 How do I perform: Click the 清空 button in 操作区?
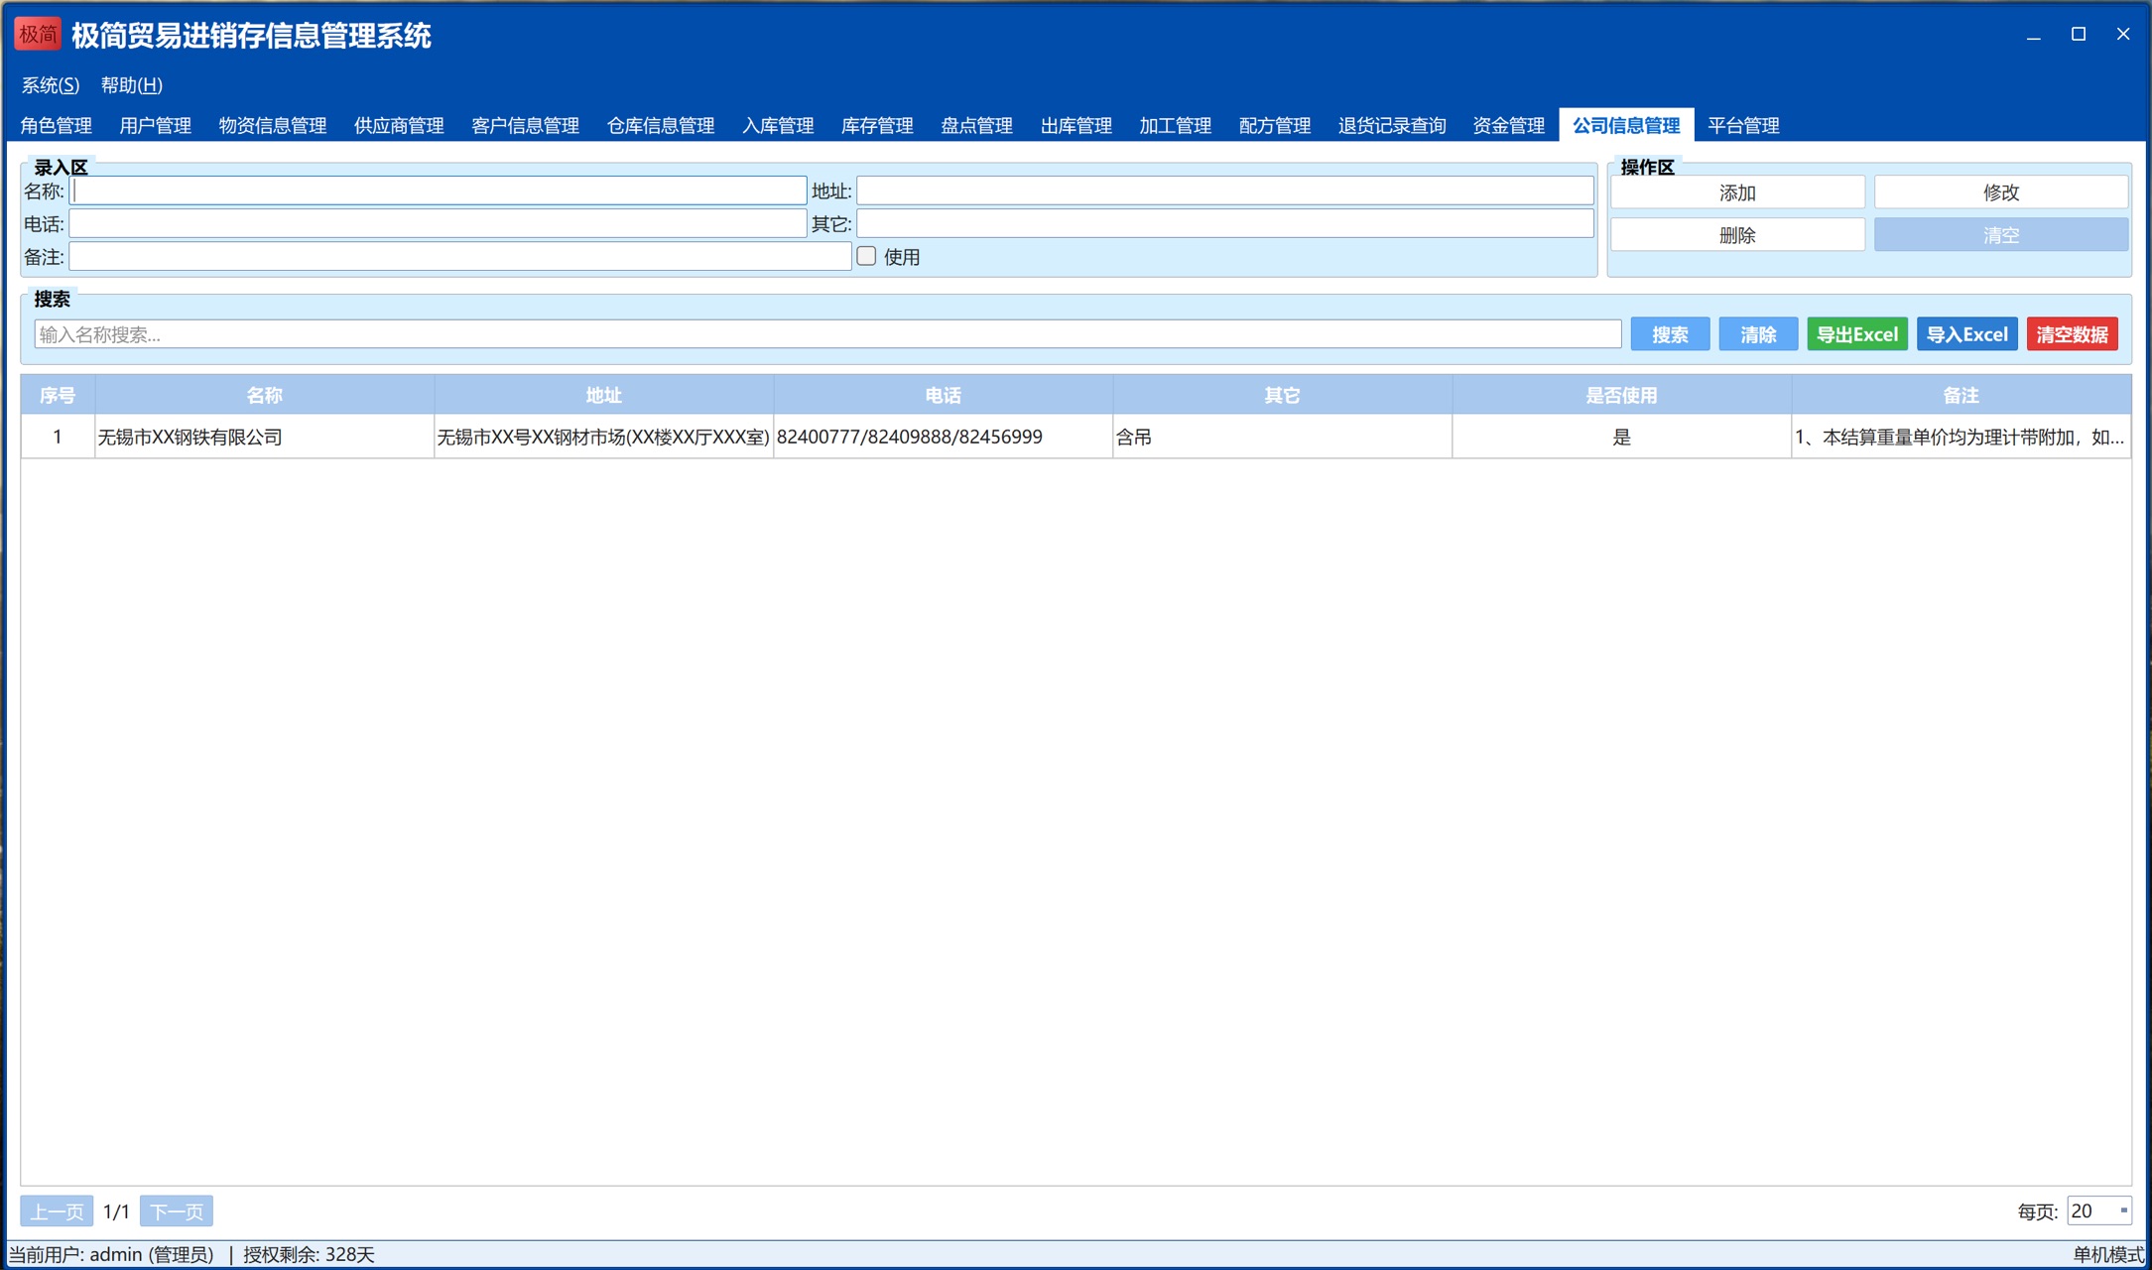2001,235
